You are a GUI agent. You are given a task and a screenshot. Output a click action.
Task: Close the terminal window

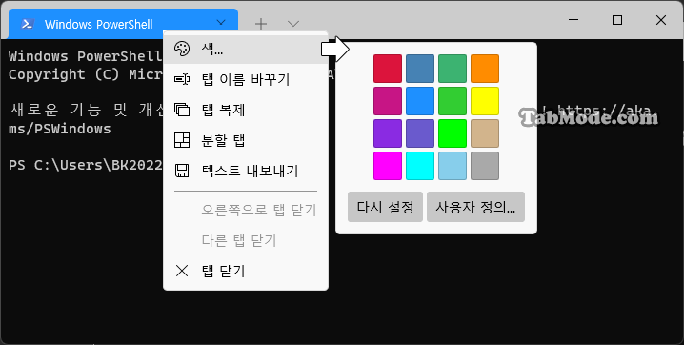tap(661, 20)
